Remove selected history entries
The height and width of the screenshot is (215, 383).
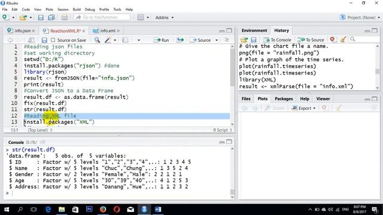point(332,39)
